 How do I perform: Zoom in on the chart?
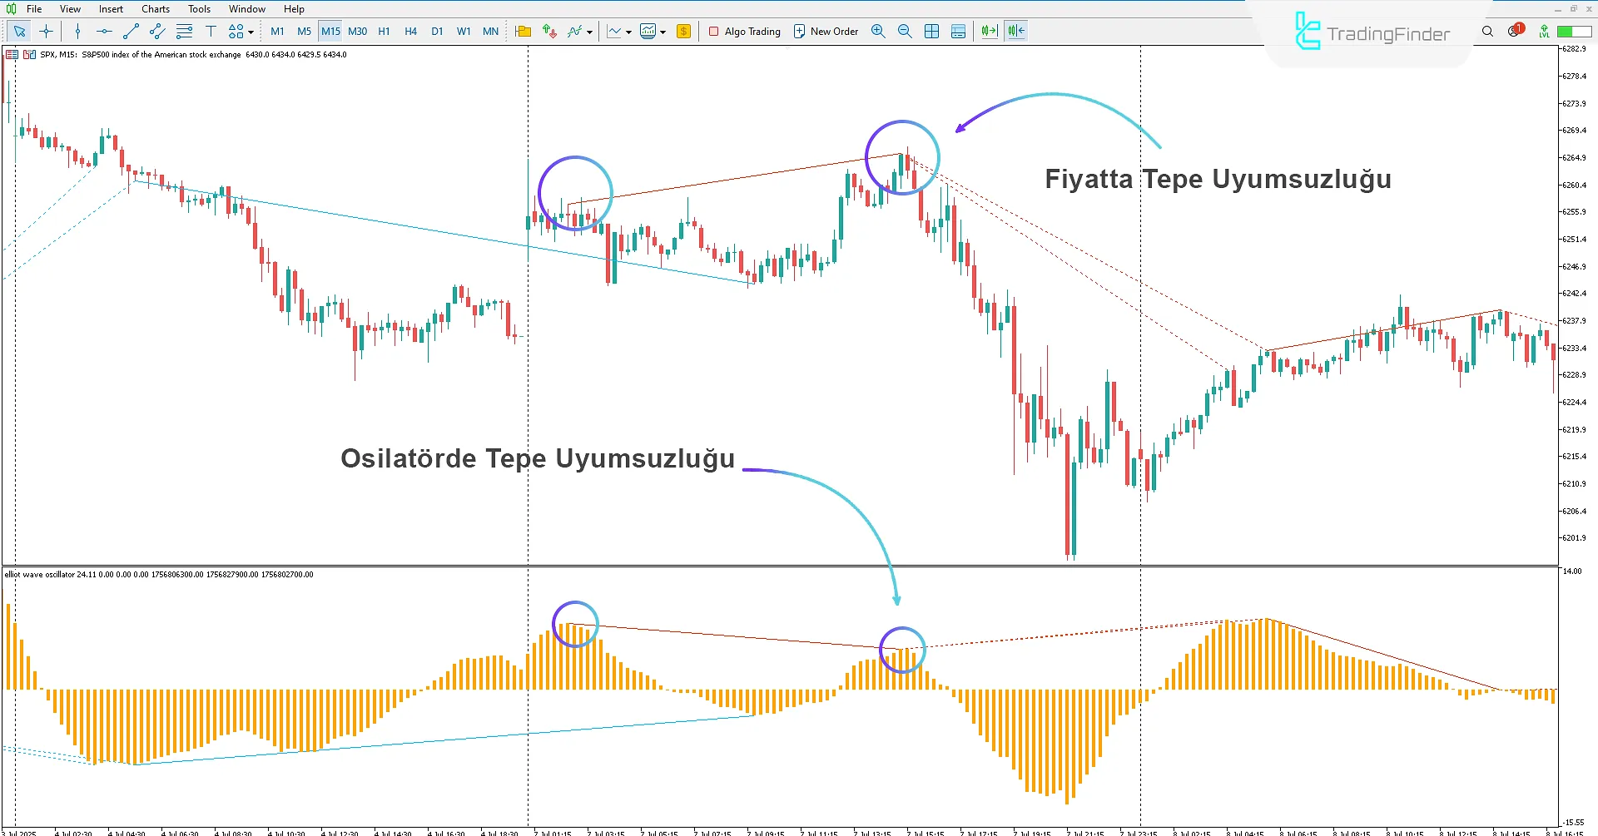(x=878, y=31)
